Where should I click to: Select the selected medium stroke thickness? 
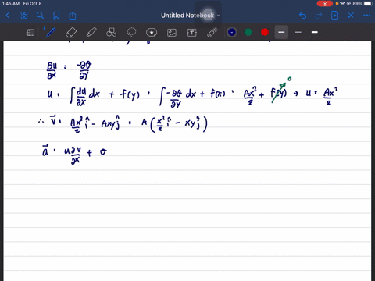pyautogui.click(x=281, y=32)
